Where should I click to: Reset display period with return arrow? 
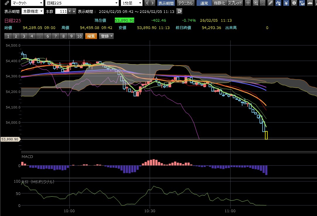coord(179,11)
